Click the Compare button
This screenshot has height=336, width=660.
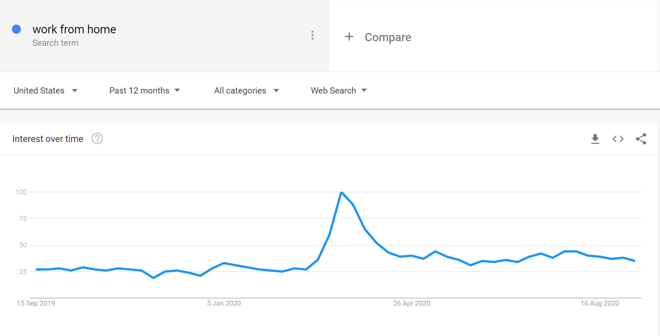pyautogui.click(x=388, y=37)
